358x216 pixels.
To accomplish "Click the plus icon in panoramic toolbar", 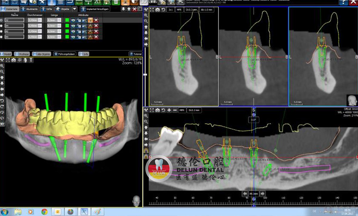I will pyautogui.click(x=169, y=110).
